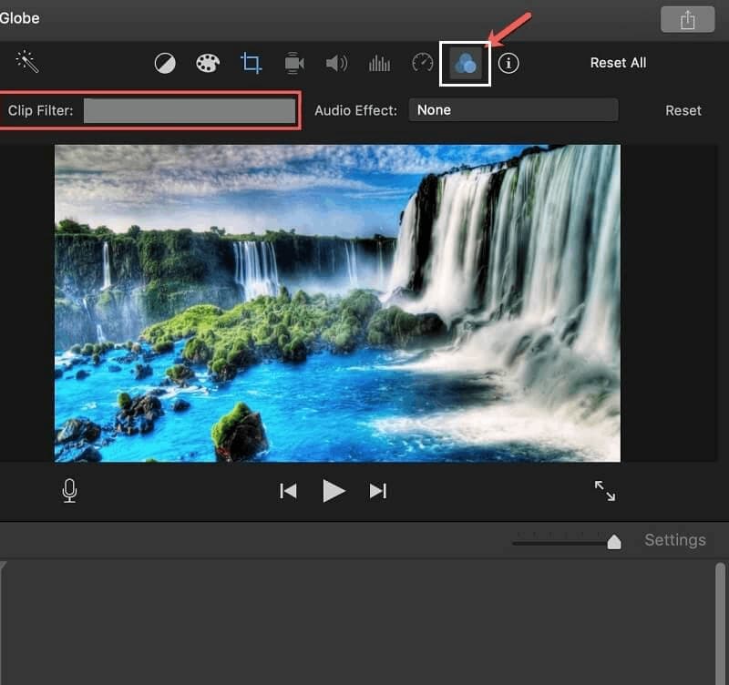
Task: Click the Reset All button
Action: (618, 62)
